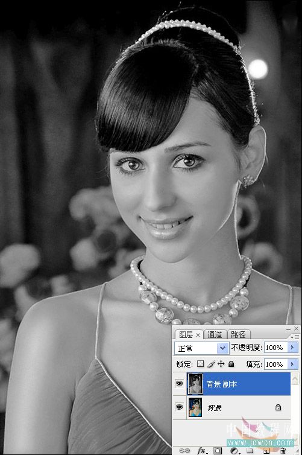Screen dimensions: 302x455
Task: Switch to the 路径 paths tab
Action: [238, 334]
